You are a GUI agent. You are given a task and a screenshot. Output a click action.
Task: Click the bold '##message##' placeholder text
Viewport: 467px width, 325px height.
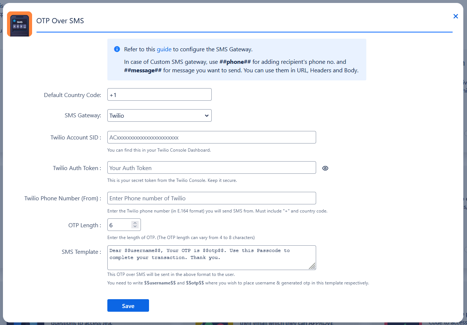[x=143, y=70]
